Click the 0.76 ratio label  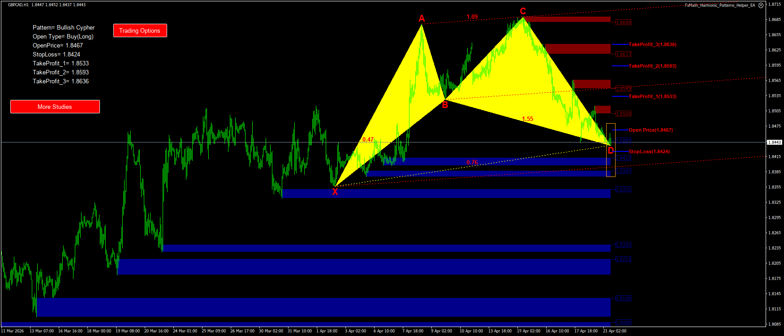click(x=472, y=162)
